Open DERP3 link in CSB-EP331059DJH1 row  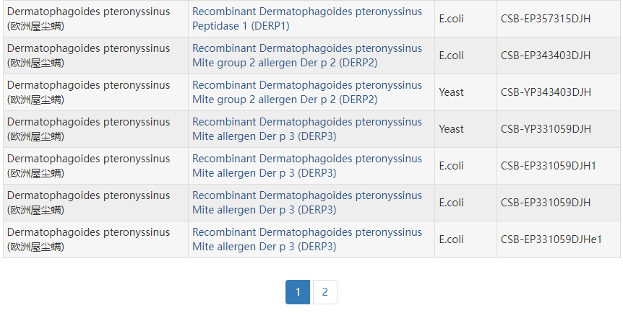[x=306, y=166]
